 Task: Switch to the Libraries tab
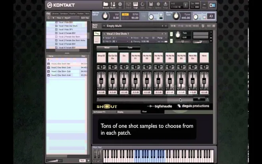click(x=55, y=14)
